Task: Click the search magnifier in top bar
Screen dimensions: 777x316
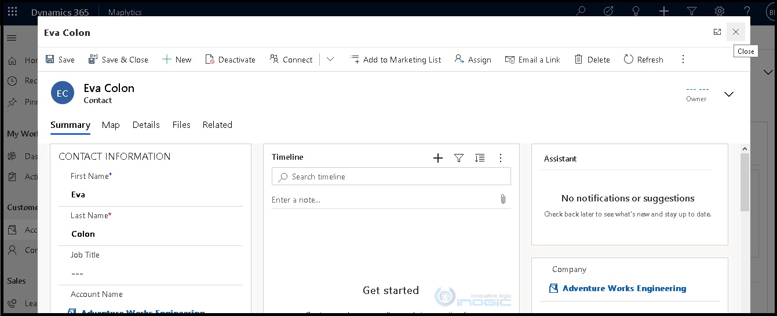Action: pyautogui.click(x=580, y=12)
